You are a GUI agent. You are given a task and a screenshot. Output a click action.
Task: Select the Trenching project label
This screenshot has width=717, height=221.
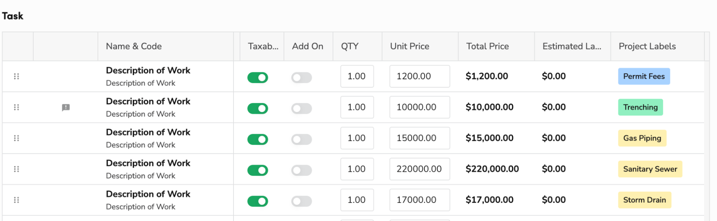coord(640,107)
